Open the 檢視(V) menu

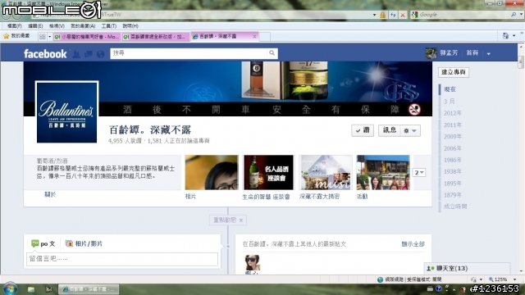pyautogui.click(x=57, y=26)
